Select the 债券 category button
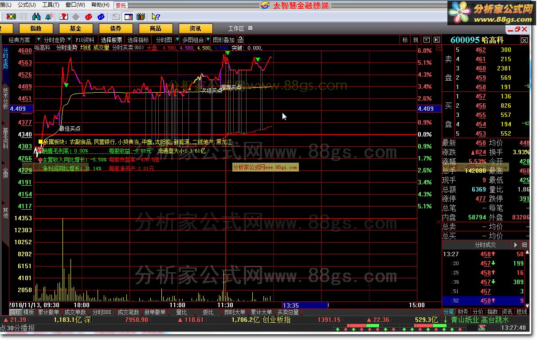 (115, 28)
